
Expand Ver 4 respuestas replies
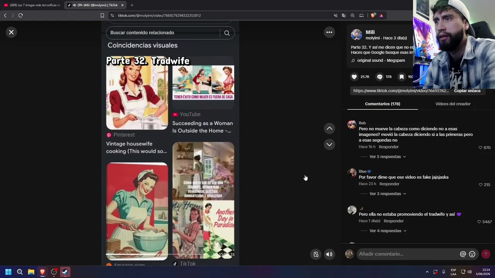[387, 231]
